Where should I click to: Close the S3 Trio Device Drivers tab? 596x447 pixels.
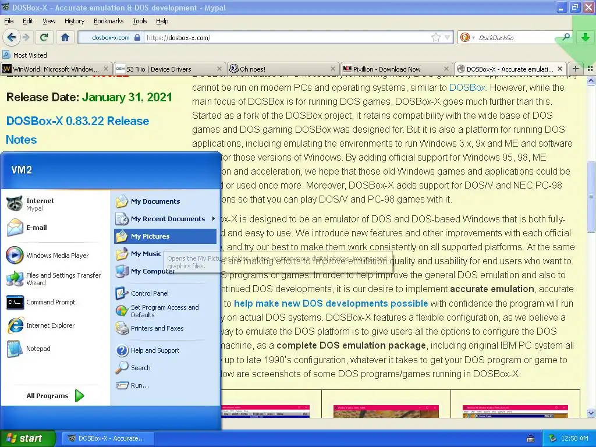tap(219, 69)
